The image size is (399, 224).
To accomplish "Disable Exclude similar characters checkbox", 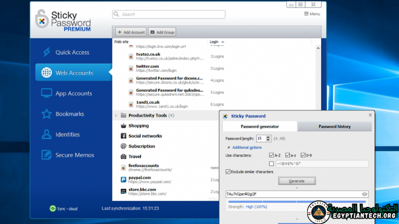I will click(228, 172).
